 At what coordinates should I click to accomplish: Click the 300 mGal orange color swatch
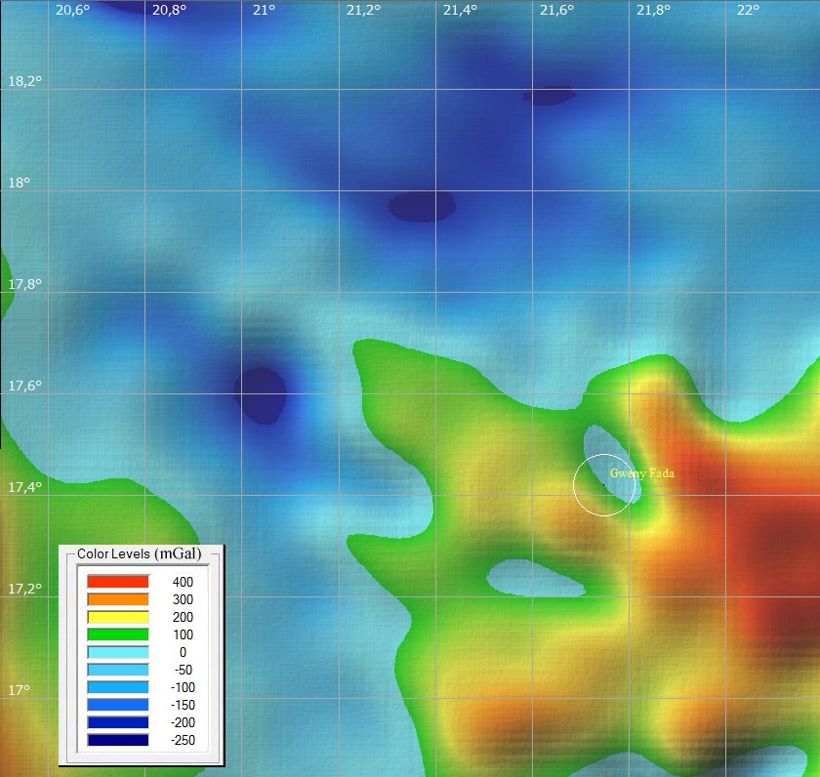pyautogui.click(x=118, y=599)
